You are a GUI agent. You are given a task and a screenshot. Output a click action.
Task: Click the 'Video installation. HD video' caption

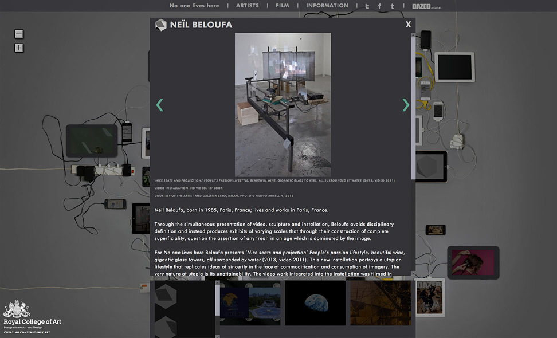(189, 188)
